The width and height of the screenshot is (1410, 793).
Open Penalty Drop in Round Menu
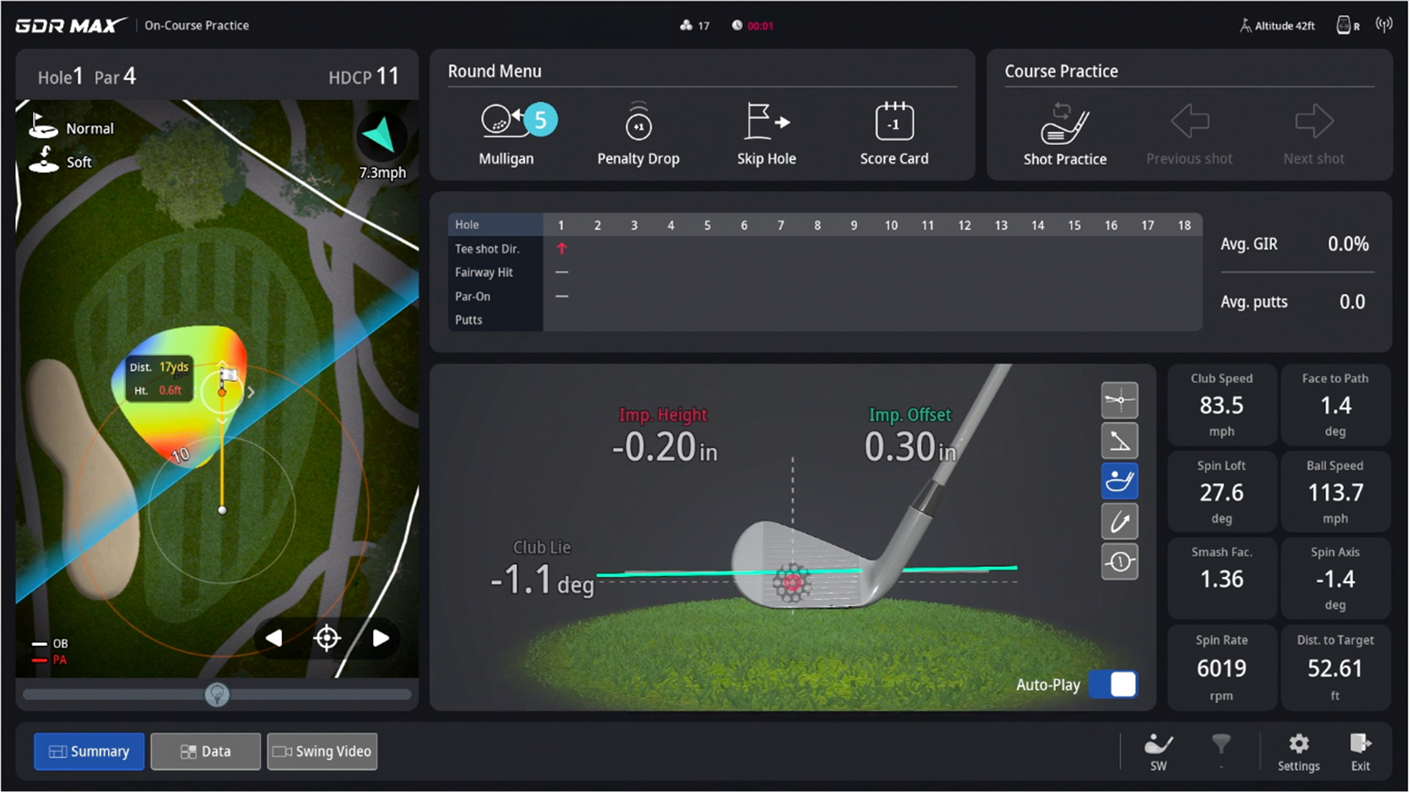[638, 132]
